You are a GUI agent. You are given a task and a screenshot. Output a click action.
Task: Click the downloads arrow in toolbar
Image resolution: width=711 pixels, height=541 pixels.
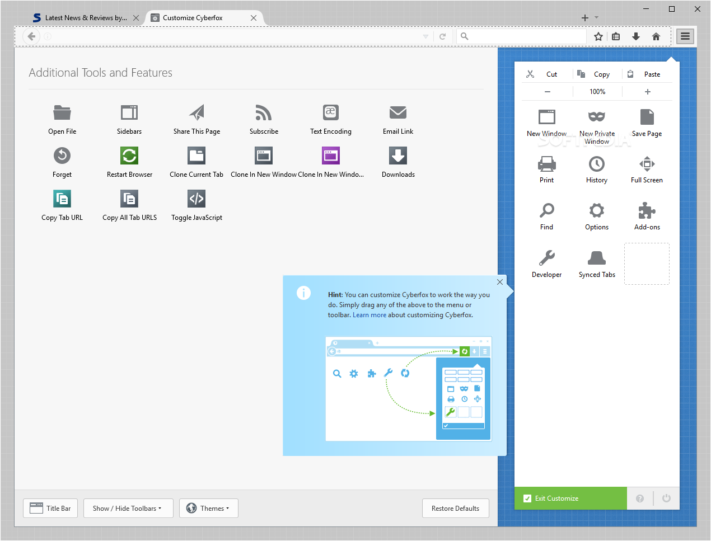pos(636,36)
